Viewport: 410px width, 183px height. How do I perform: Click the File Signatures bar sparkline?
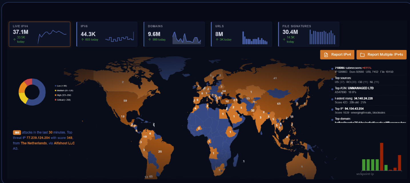(323, 37)
